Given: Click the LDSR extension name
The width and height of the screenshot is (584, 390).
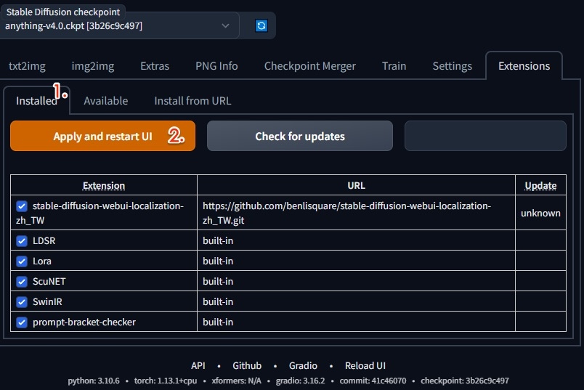Looking at the screenshot, I should tap(44, 240).
